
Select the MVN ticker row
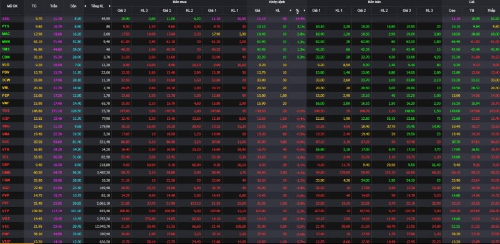click(250, 42)
